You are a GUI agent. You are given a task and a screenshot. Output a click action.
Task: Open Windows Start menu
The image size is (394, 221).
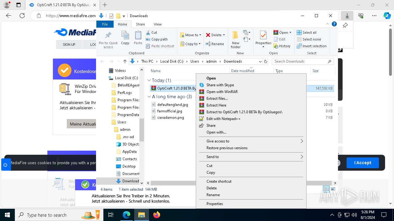tap(7, 215)
